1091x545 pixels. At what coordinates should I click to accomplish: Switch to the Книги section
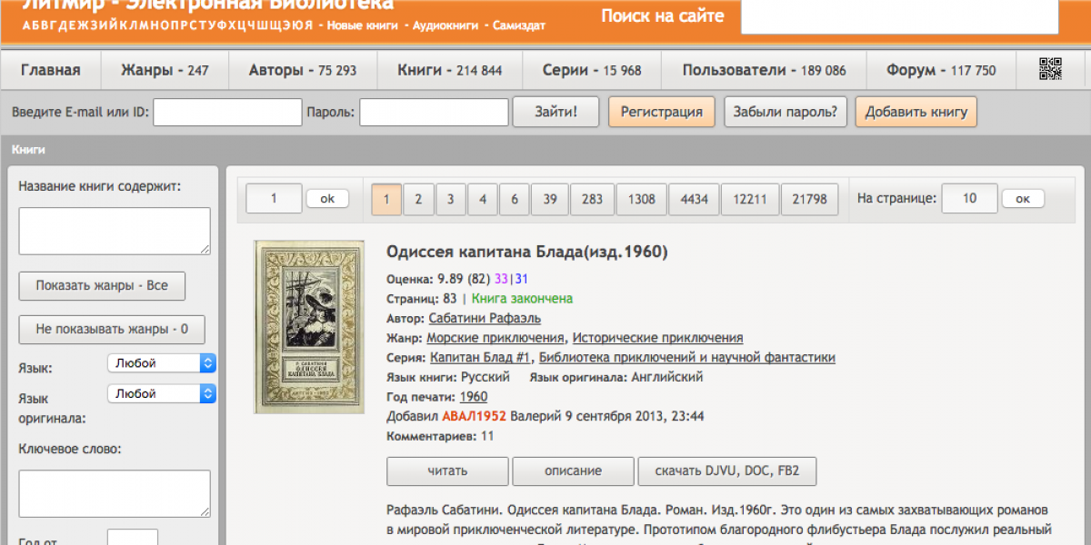click(x=450, y=70)
